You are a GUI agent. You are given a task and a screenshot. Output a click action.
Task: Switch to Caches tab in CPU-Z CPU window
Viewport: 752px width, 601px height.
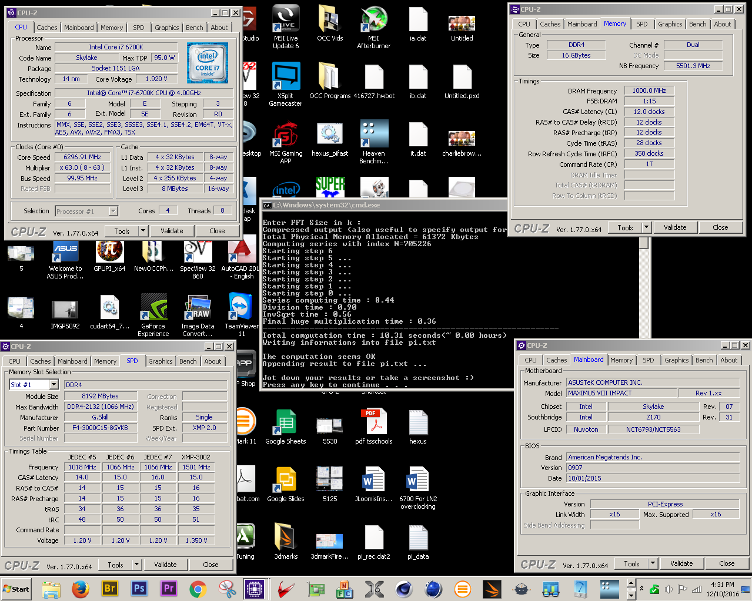tap(47, 28)
